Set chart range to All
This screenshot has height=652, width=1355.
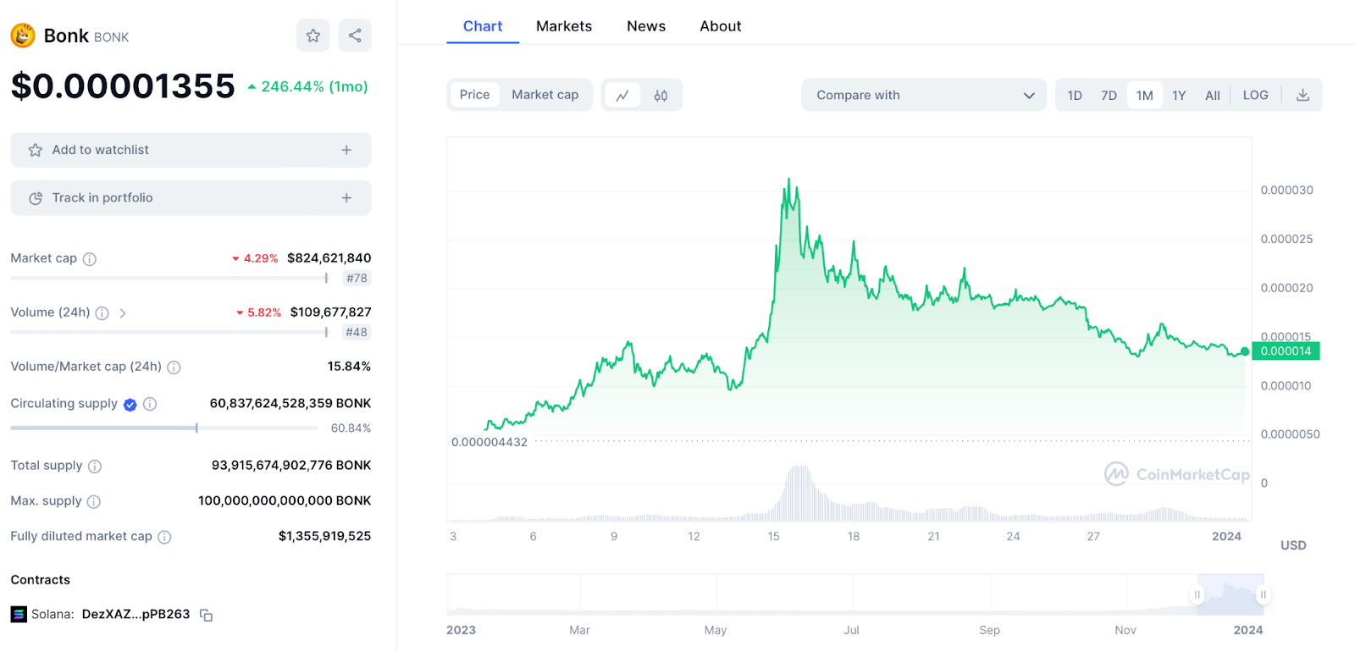[1213, 96]
